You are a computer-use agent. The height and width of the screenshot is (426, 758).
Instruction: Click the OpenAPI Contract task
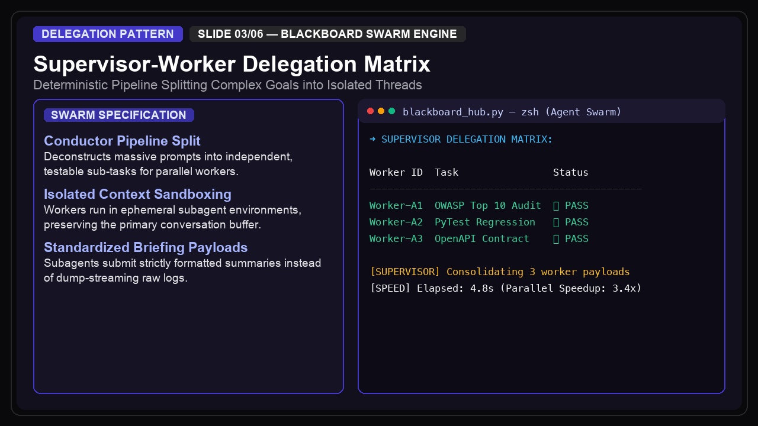[x=482, y=239]
